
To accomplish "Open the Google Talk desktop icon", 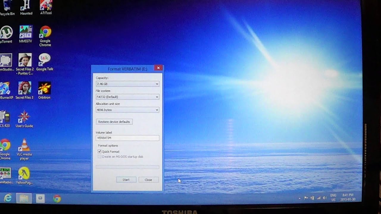I will [x=45, y=62].
